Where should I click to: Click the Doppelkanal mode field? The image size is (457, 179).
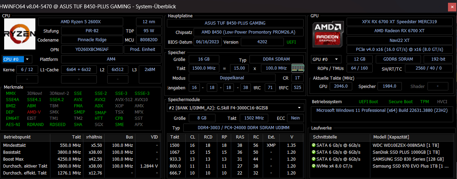(x=232, y=78)
